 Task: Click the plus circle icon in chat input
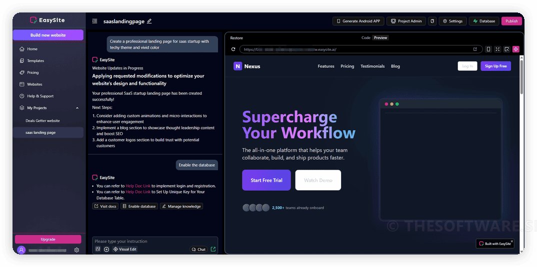pyautogui.click(x=106, y=249)
